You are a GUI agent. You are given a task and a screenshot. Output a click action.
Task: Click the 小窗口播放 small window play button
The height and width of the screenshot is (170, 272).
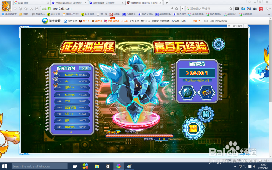[x=235, y=26]
